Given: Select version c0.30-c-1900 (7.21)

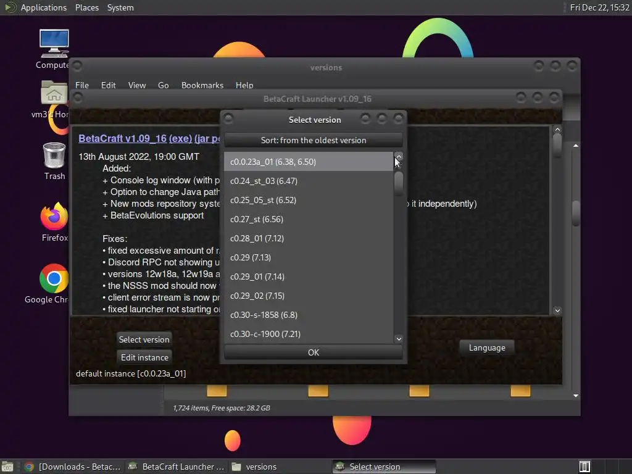Looking at the screenshot, I should coord(309,334).
